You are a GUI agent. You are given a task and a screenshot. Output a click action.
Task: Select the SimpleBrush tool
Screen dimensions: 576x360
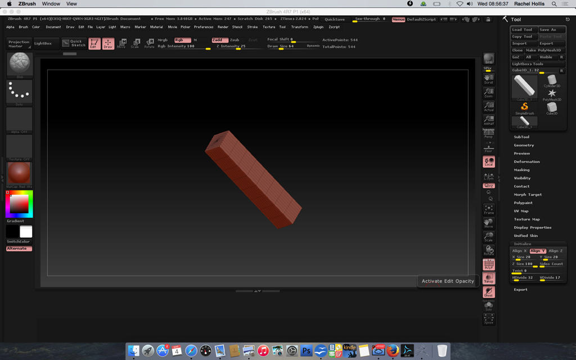click(524, 109)
